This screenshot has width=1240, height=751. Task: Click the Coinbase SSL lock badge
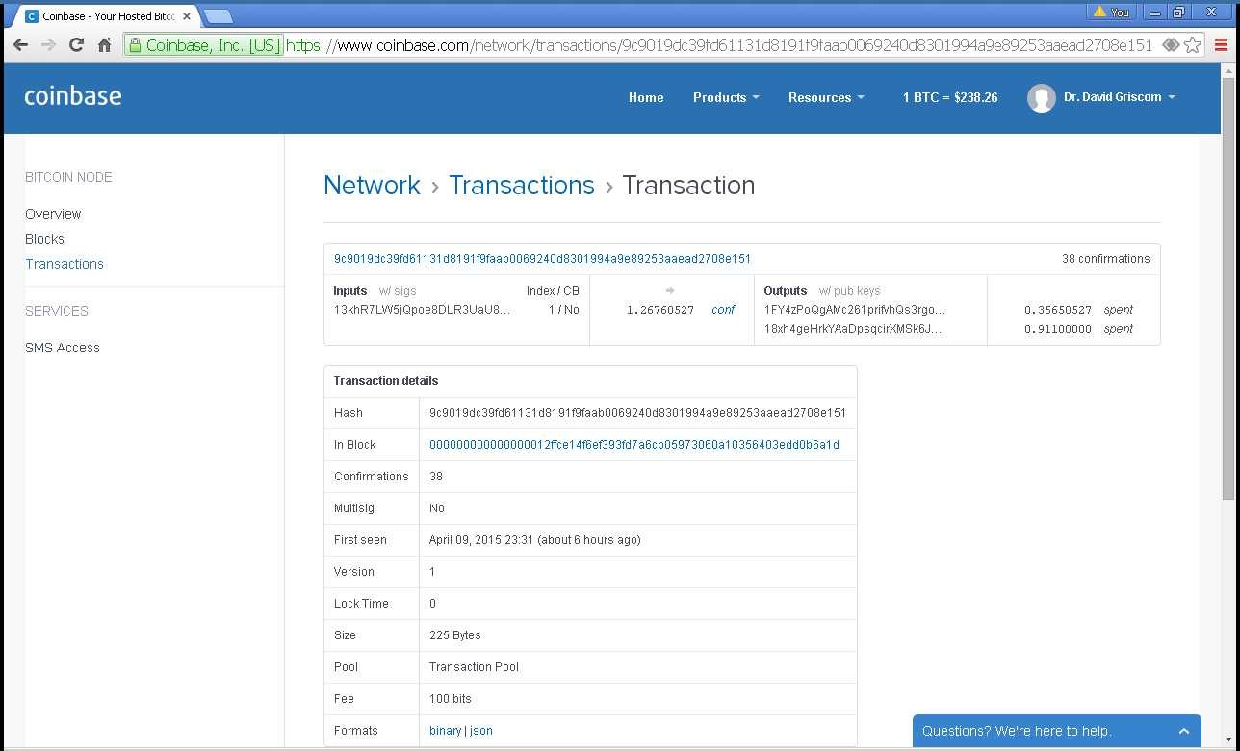204,45
